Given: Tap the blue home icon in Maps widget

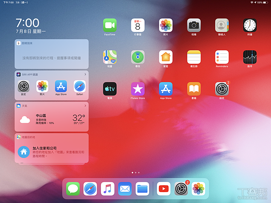Looking at the screenshot, I should coord(24,152).
